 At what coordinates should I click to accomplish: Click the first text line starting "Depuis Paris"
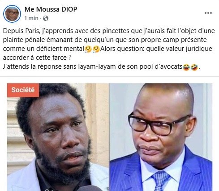click(109, 31)
